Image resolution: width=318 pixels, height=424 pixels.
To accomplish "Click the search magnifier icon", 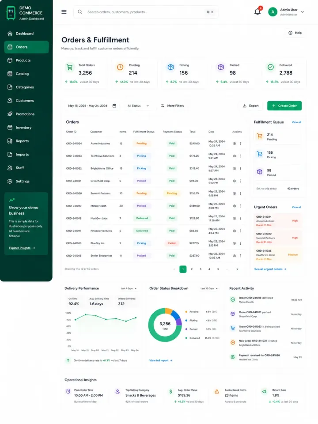I will pyautogui.click(x=80, y=12).
